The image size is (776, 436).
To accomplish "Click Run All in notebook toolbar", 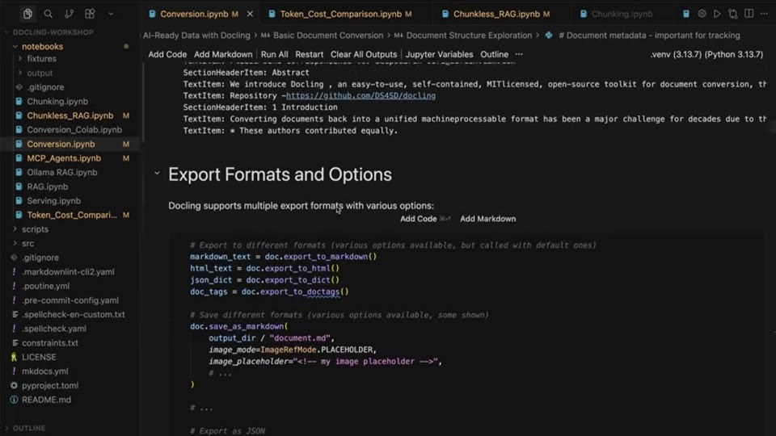I will click(274, 54).
